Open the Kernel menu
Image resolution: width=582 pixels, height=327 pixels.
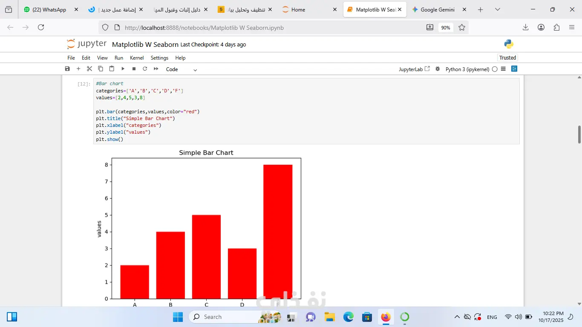pyautogui.click(x=137, y=58)
